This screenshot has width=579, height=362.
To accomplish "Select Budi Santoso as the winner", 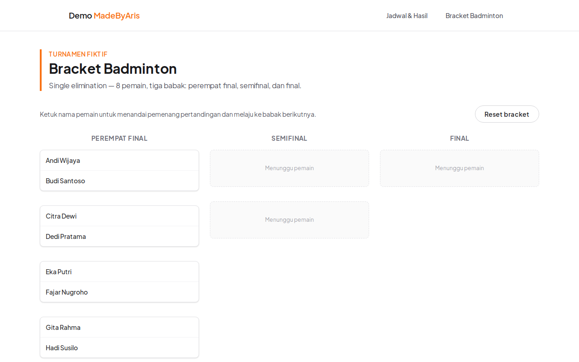I will click(x=119, y=181).
